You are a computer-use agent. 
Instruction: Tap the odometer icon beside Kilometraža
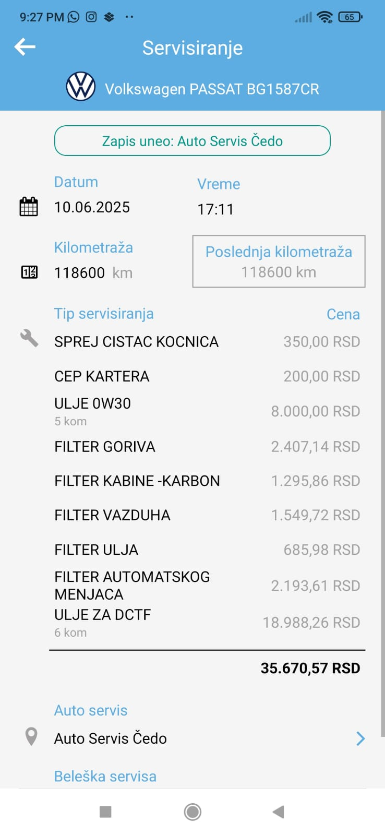coord(29,272)
